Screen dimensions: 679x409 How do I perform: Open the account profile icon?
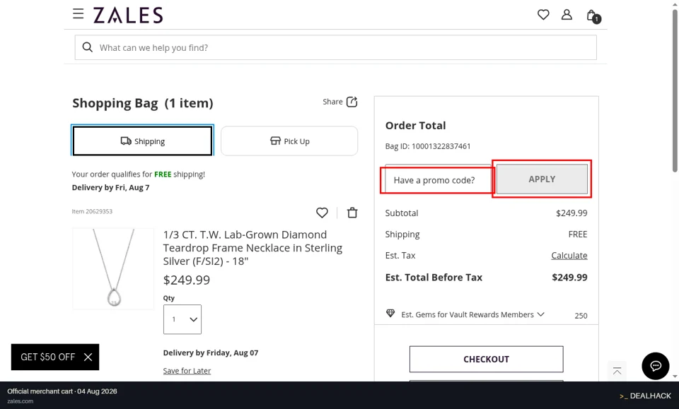tap(567, 15)
